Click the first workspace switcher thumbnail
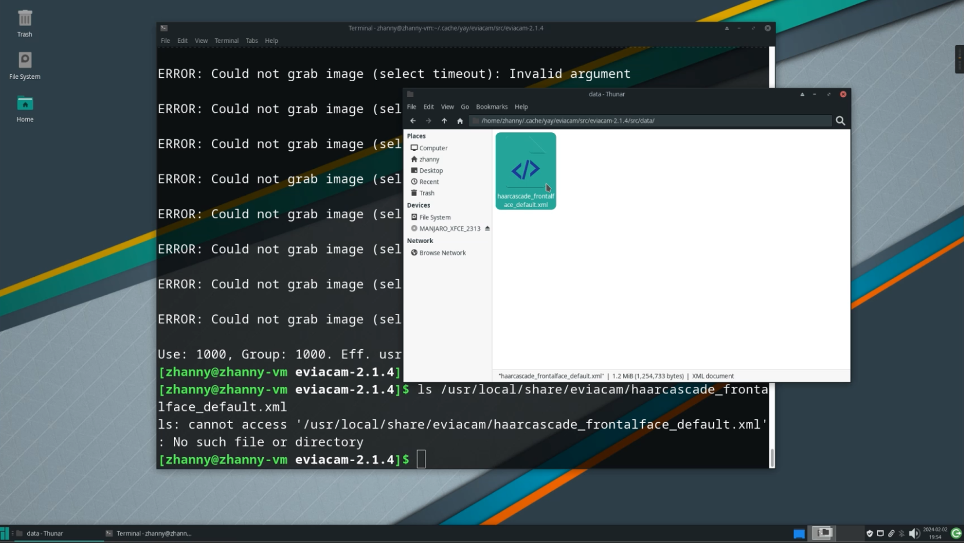964x543 pixels. [x=823, y=533]
